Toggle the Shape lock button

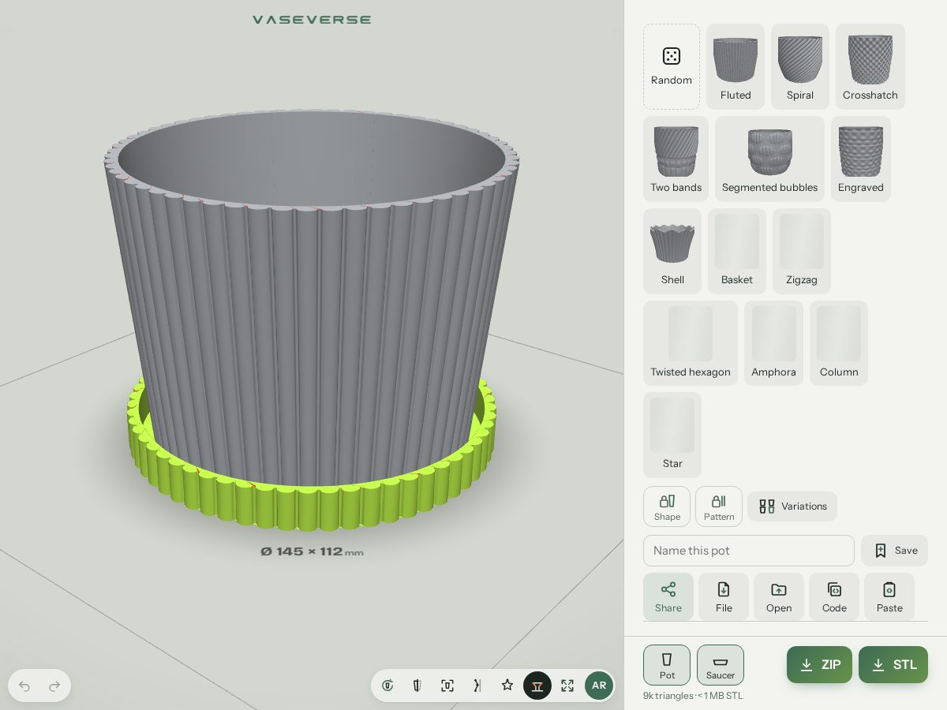click(x=667, y=506)
